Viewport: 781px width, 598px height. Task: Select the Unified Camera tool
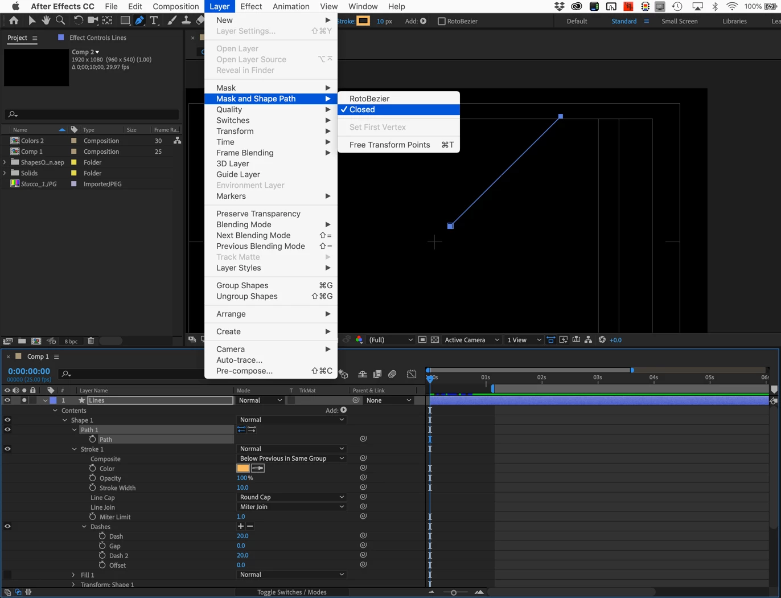pos(92,21)
